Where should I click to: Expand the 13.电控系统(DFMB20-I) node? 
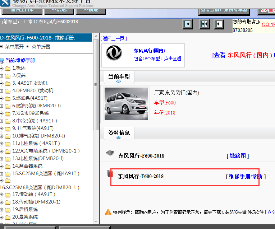pos(1,159)
